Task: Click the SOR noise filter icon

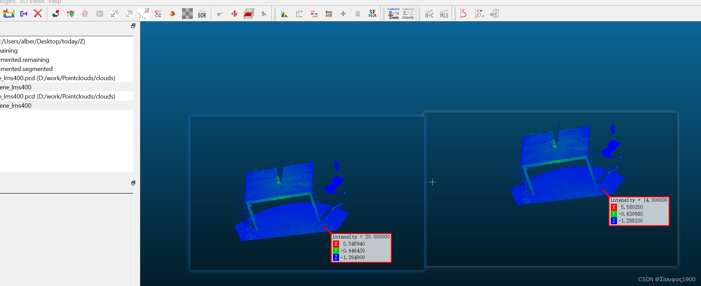Action: (202, 14)
